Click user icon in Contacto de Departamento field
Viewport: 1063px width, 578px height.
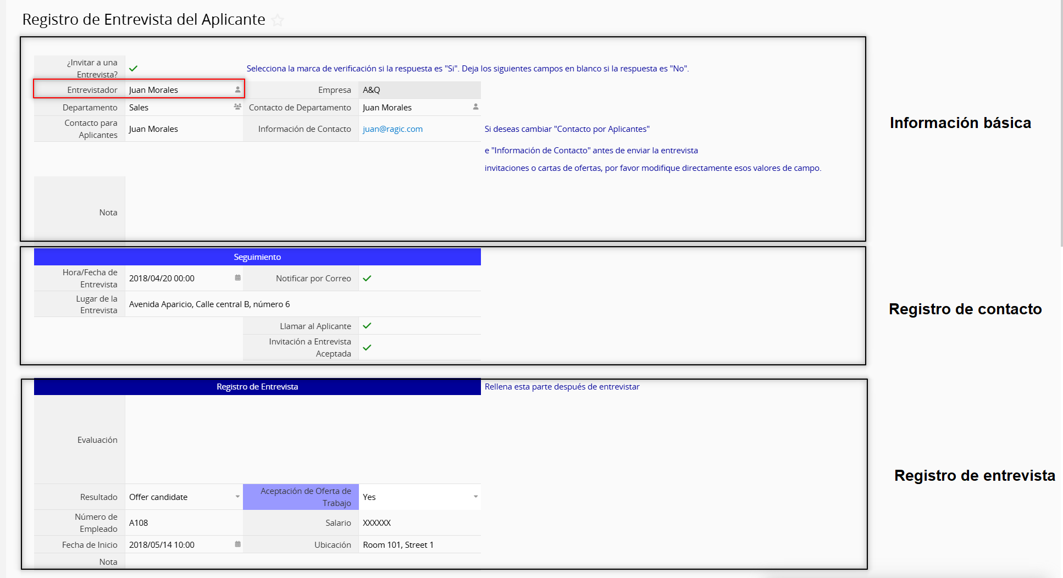pyautogui.click(x=475, y=107)
